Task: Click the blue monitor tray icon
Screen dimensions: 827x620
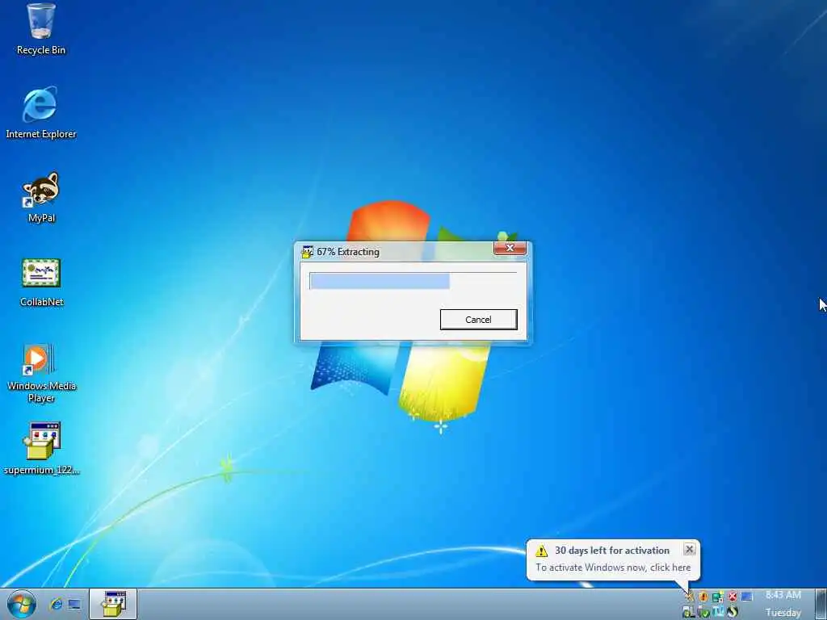Action: pos(746,597)
